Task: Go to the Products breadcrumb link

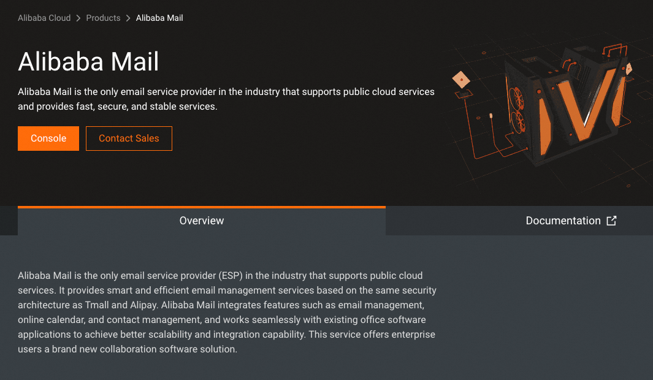Action: tap(103, 18)
